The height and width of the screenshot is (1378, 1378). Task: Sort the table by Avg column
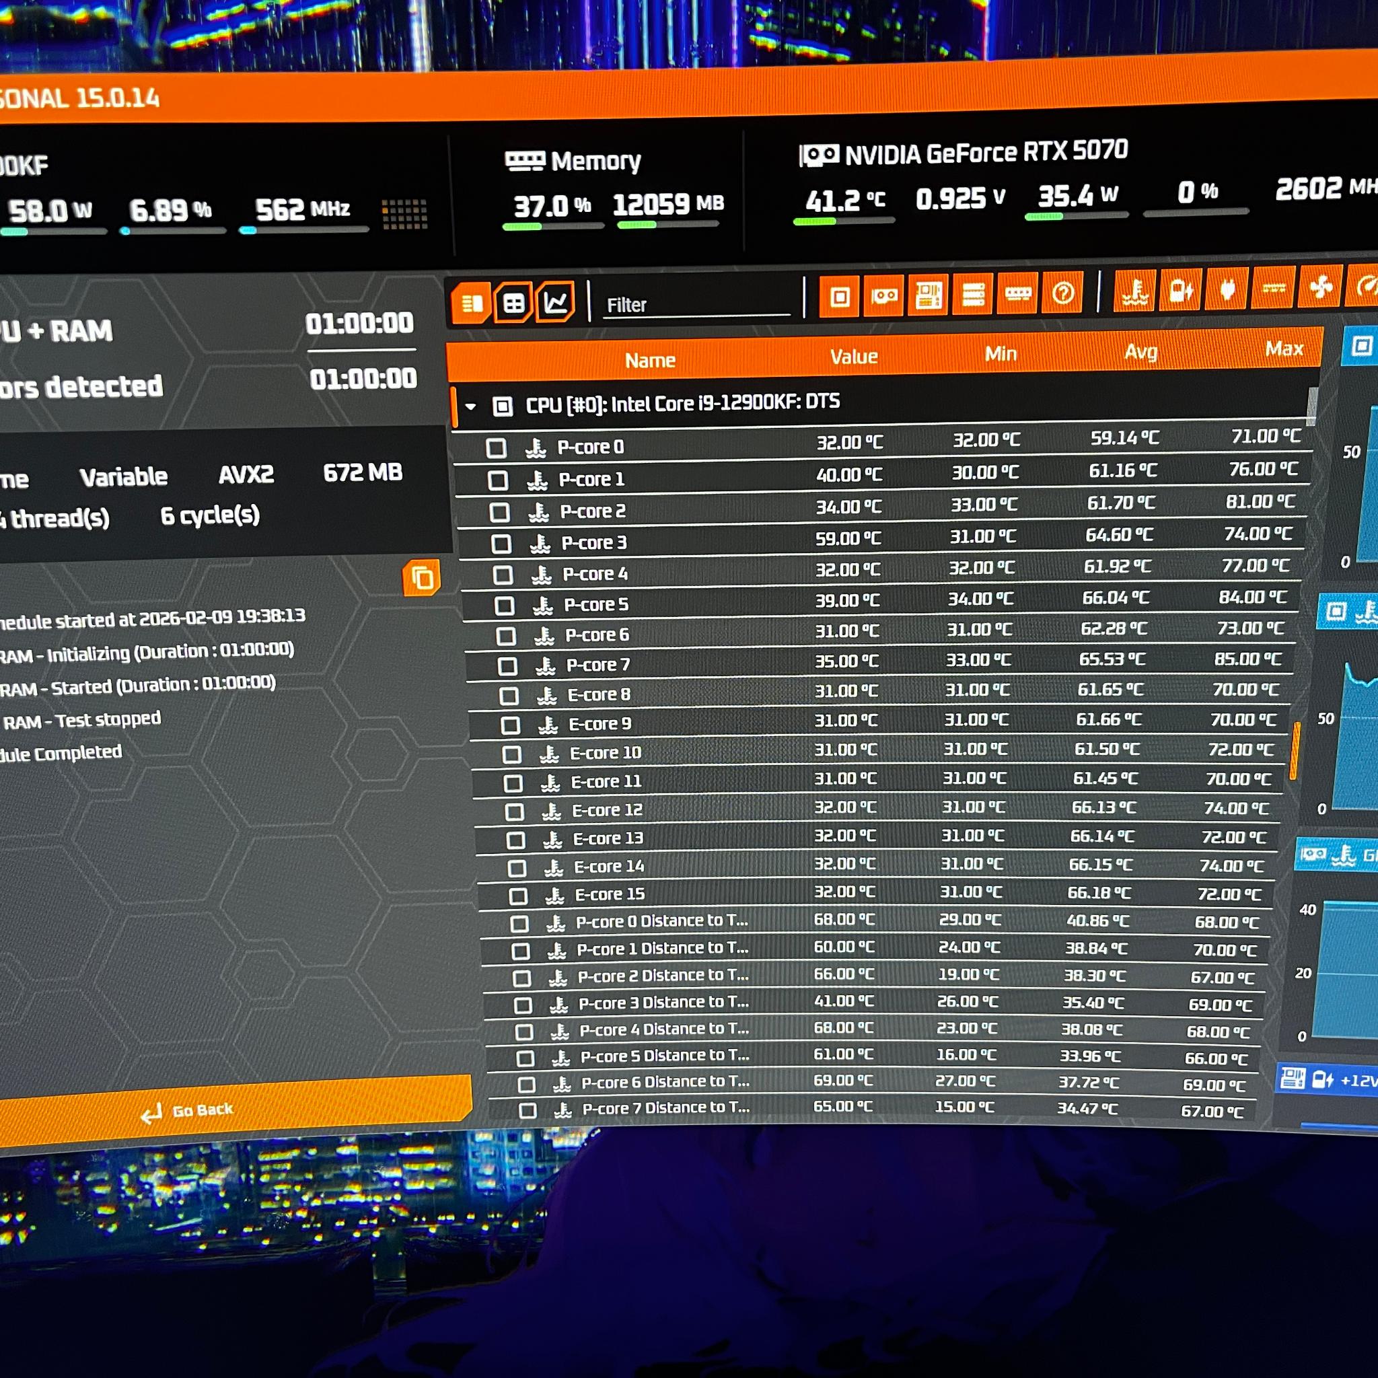point(1140,352)
